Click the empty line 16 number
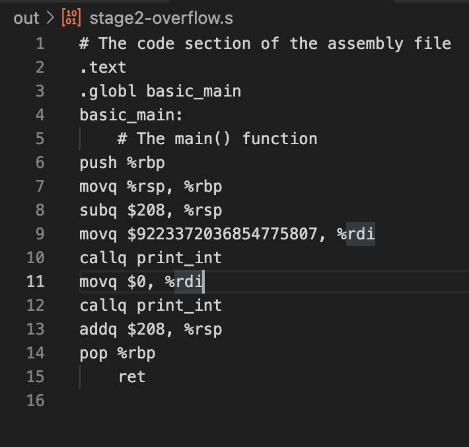 pyautogui.click(x=36, y=401)
